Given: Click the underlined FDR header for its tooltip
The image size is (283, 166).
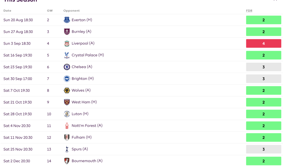Looking at the screenshot, I should pyautogui.click(x=249, y=10).
